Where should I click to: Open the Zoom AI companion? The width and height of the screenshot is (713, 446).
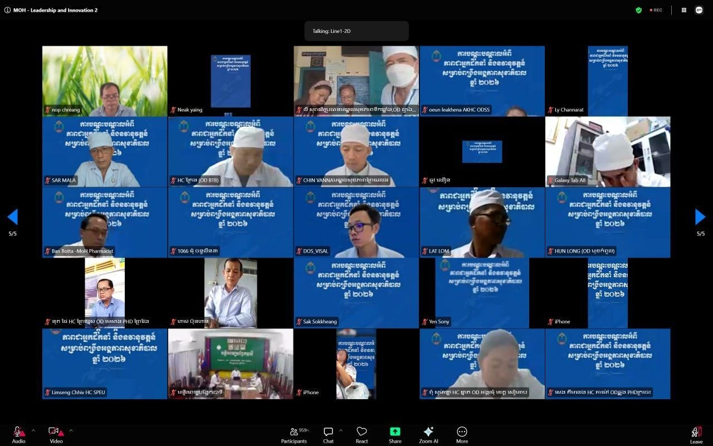click(428, 435)
